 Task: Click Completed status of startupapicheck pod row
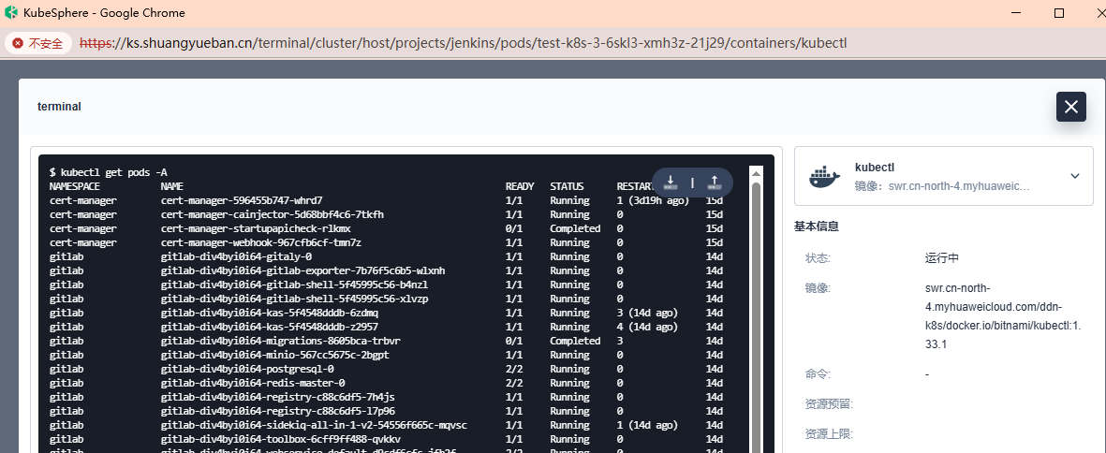[x=576, y=228]
